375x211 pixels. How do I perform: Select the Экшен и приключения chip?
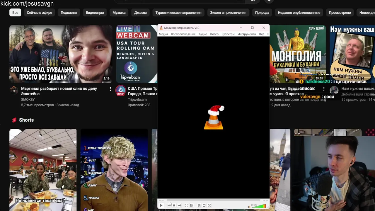point(228,13)
